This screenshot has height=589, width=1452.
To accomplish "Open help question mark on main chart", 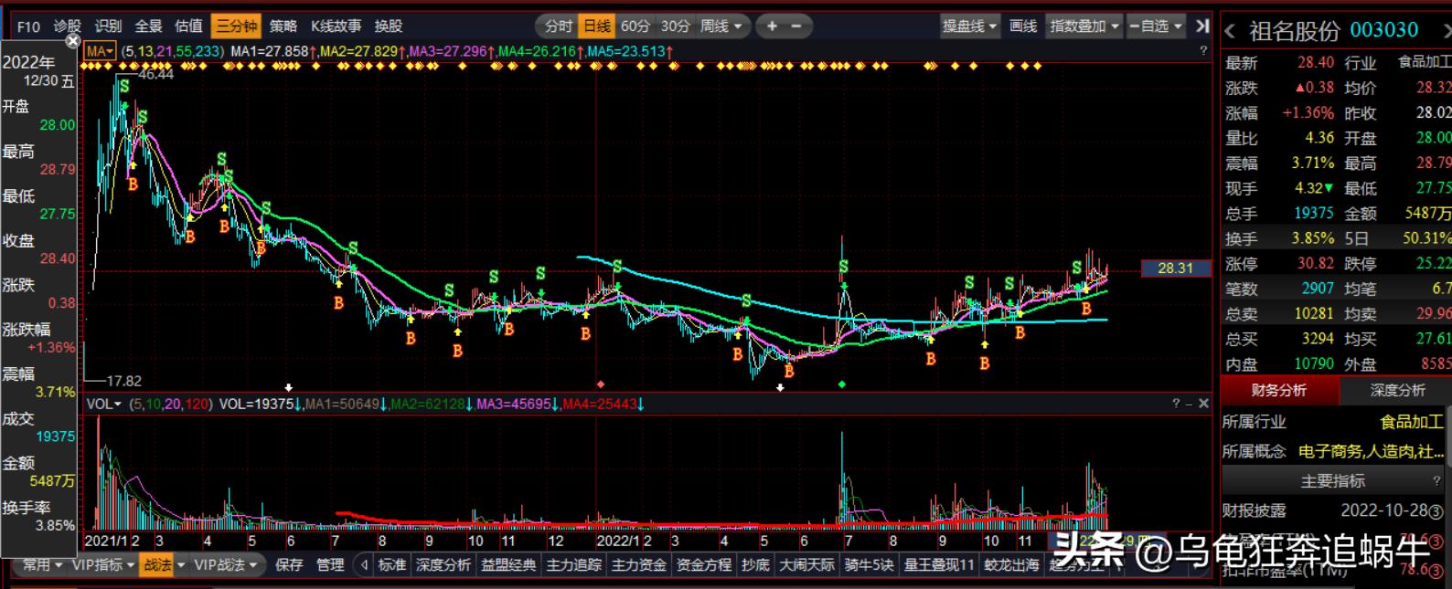I will point(1203,51).
